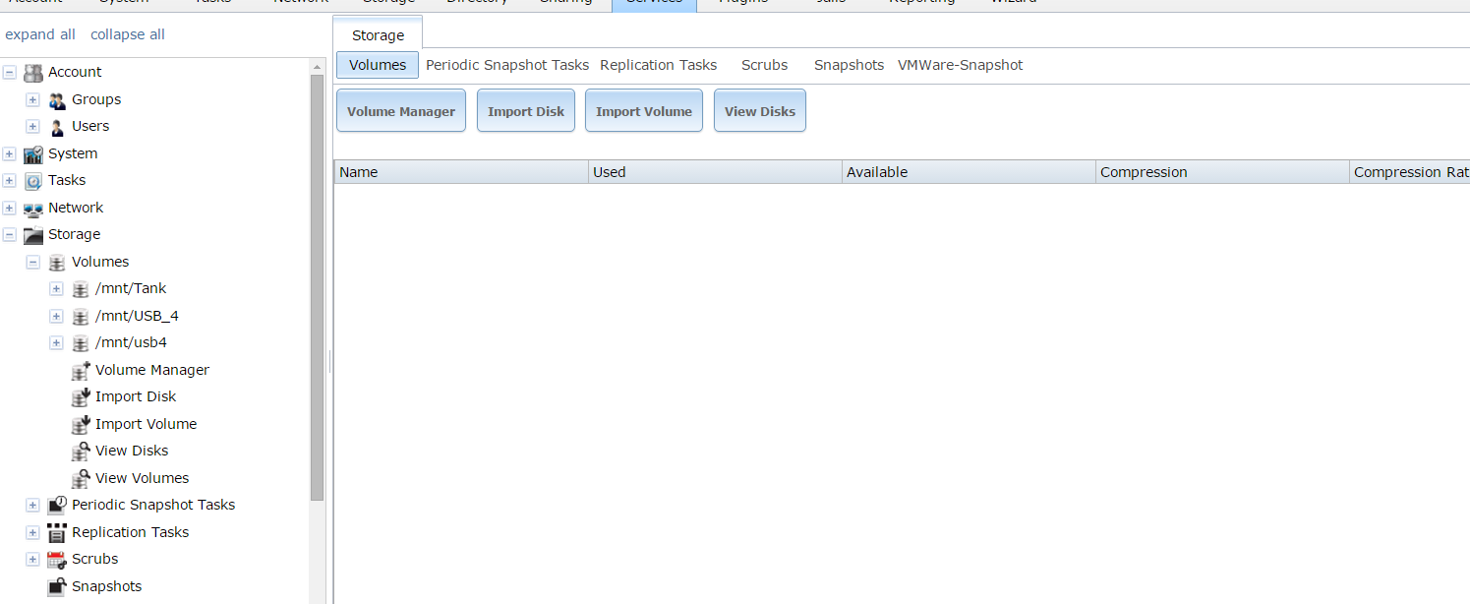Screen dimensions: 1470x604
Task: Click the View Disks button
Action: click(x=760, y=110)
